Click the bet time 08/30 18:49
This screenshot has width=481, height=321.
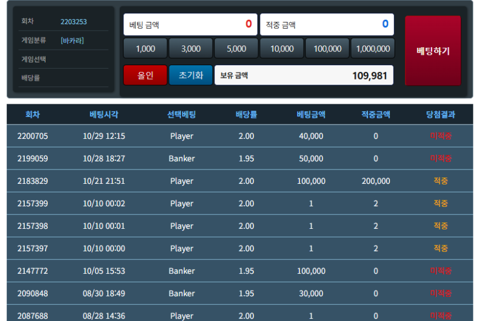coord(104,293)
